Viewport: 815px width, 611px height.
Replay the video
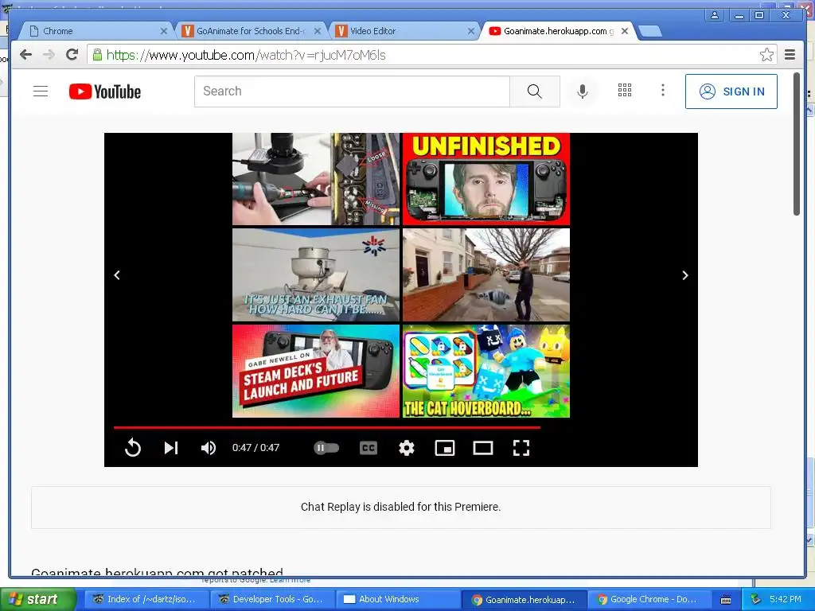click(x=133, y=447)
